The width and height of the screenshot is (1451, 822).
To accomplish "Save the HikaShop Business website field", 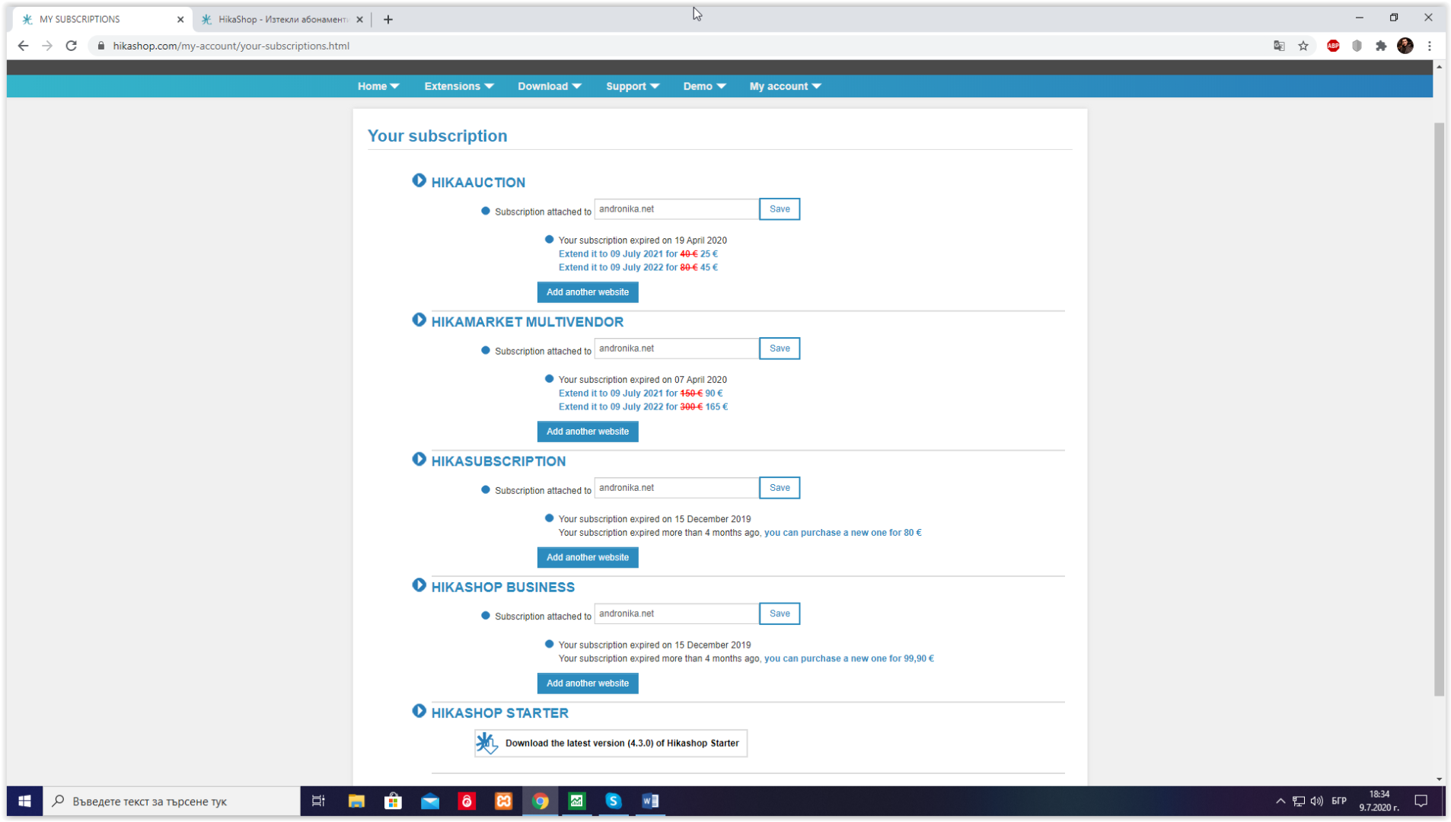I will 780,613.
